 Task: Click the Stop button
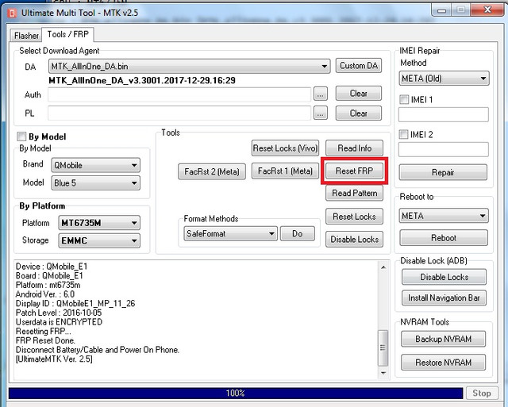click(482, 394)
